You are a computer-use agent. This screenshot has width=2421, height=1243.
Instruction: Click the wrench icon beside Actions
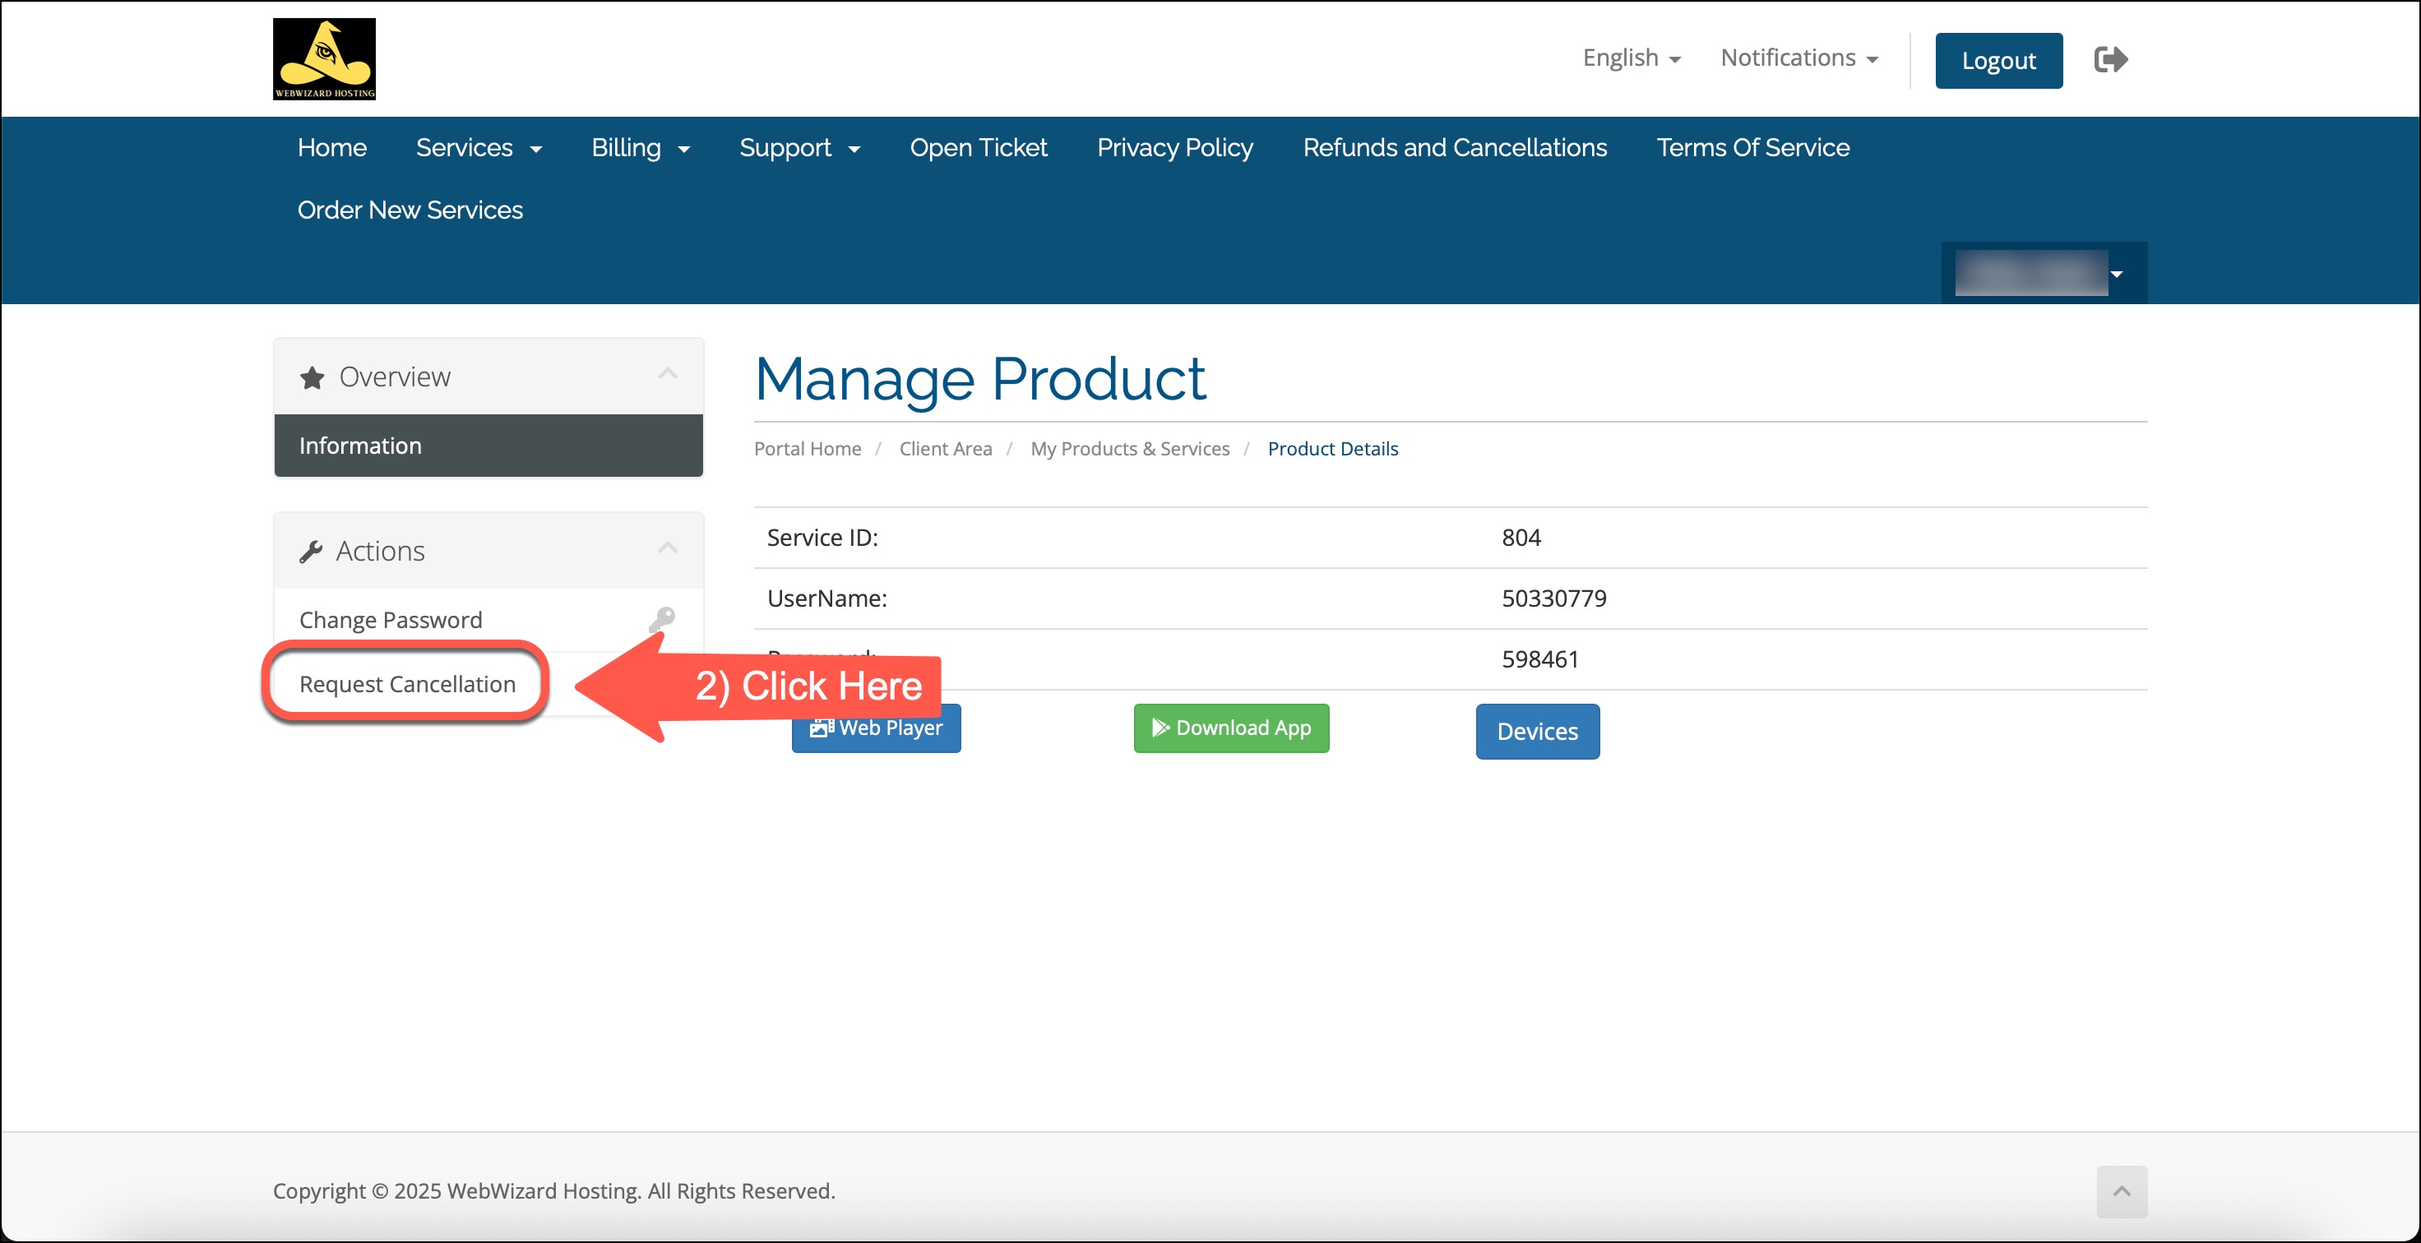click(311, 552)
